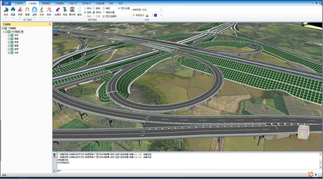Uncheck the 显示沟通球 checkbox
Image resolution: width=323 pixels, height=179 pixels.
[x=104, y=16]
